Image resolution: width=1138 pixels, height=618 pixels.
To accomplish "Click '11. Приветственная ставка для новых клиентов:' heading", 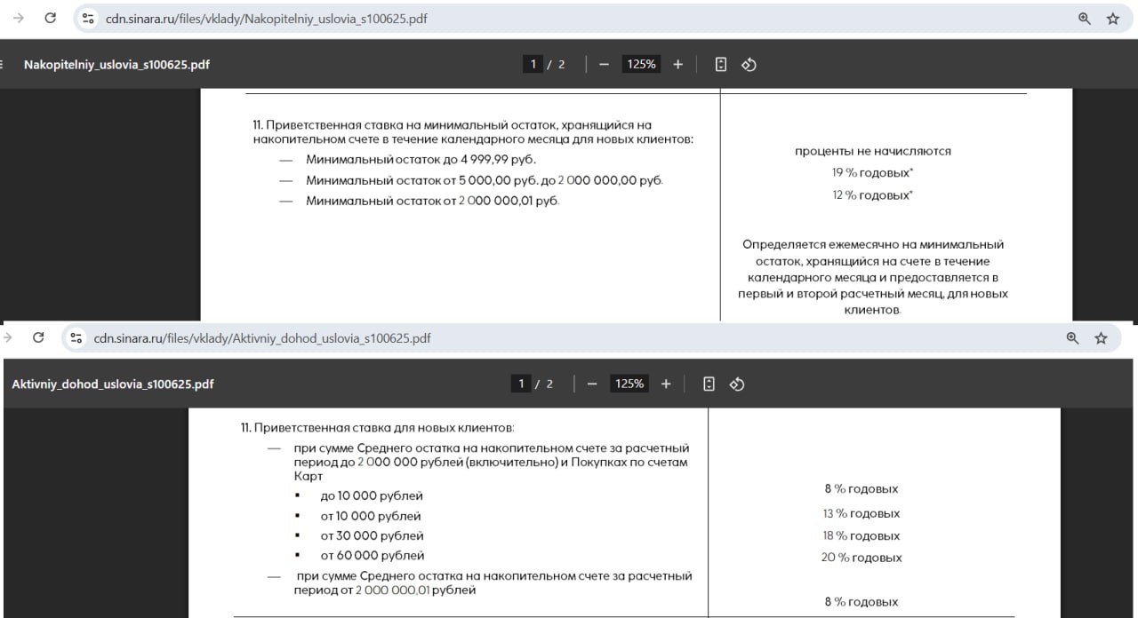I will 378,427.
